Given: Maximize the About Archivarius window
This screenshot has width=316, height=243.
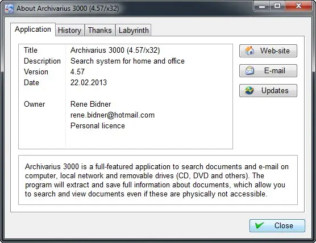Looking at the screenshot, I should coord(277,6).
